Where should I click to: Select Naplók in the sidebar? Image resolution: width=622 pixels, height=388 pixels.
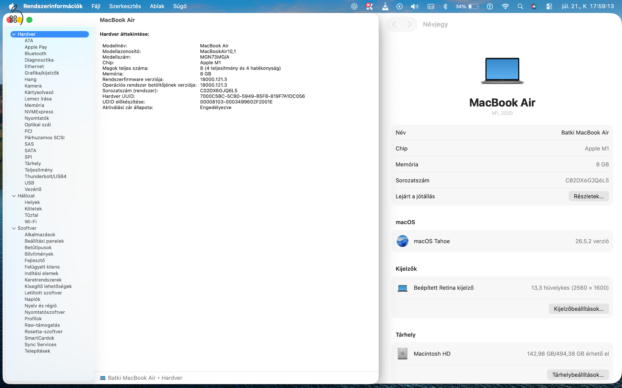32,299
